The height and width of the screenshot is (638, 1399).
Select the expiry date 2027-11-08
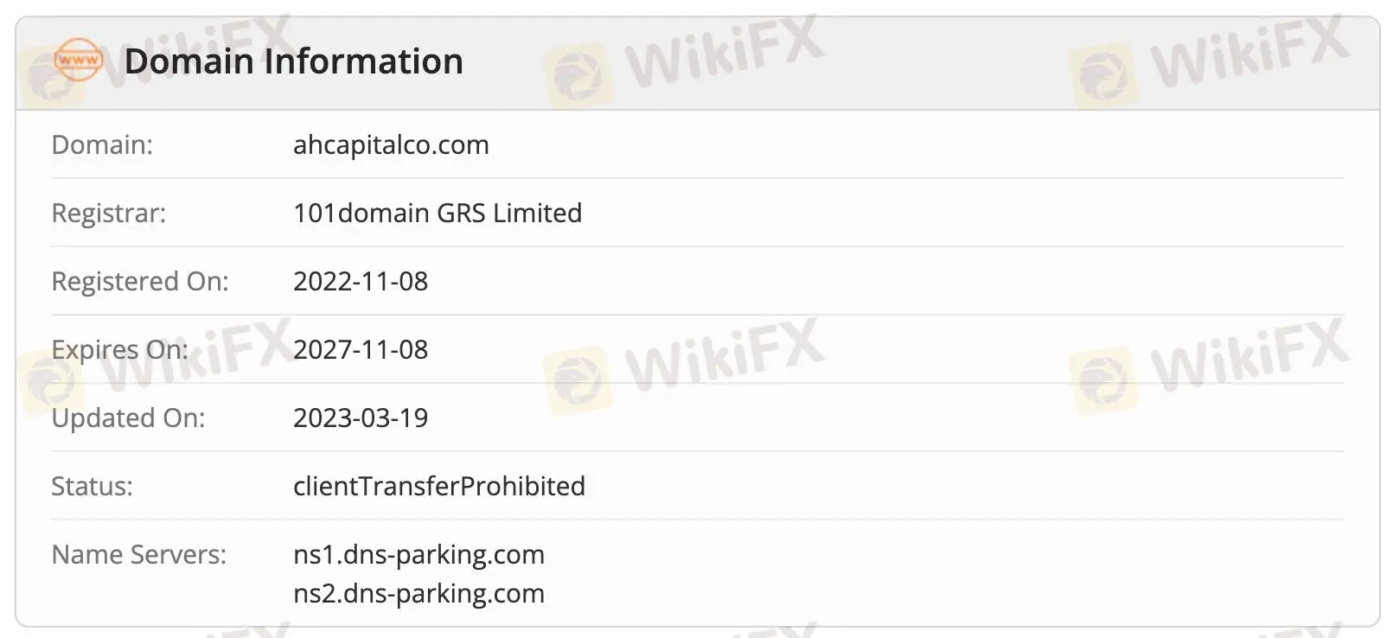361,349
